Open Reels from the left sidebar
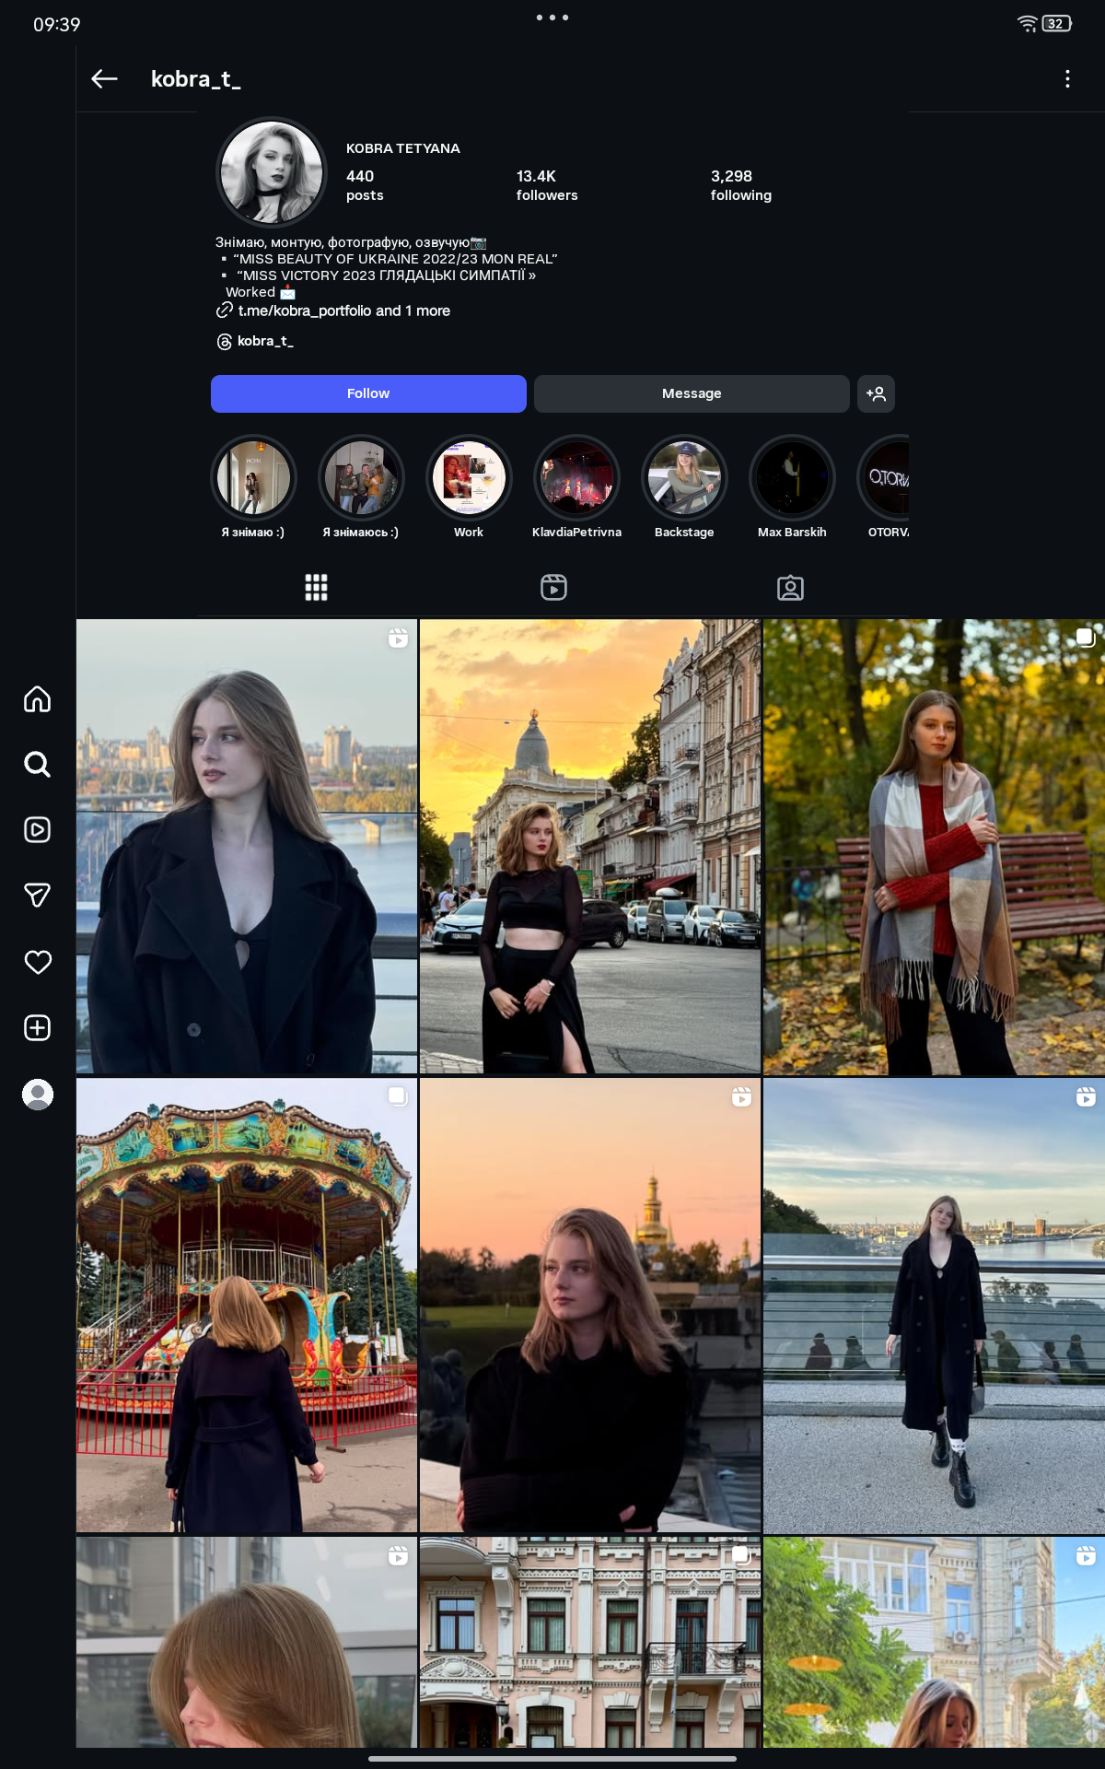This screenshot has width=1105, height=1769. [37, 830]
